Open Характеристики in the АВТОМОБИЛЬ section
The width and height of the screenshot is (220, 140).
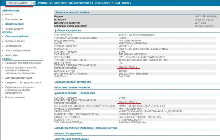click(x=15, y=24)
